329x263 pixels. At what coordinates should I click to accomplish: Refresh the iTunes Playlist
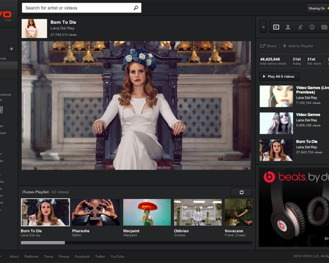tap(241, 192)
